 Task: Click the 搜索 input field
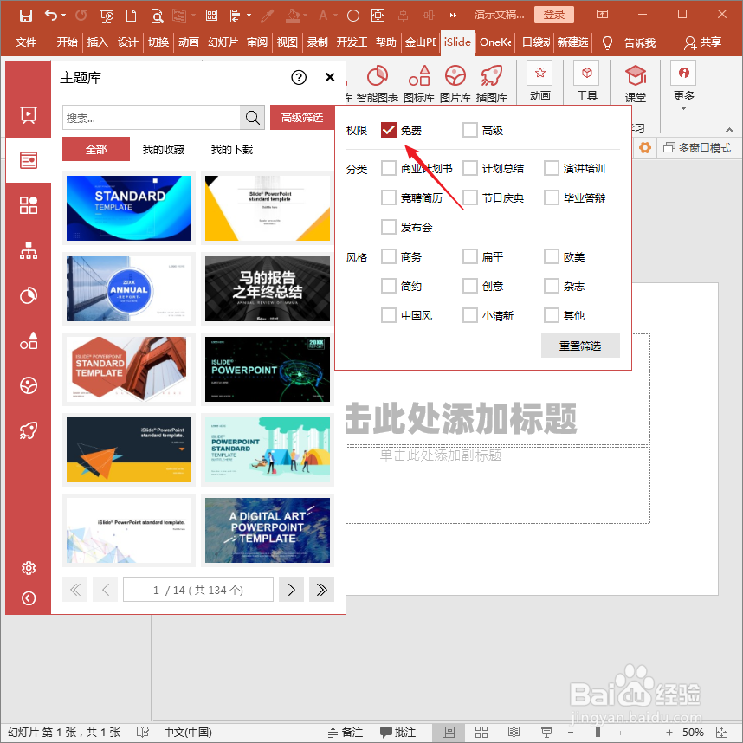[x=152, y=118]
